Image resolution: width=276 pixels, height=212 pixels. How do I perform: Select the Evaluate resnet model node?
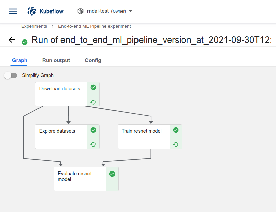80,179
